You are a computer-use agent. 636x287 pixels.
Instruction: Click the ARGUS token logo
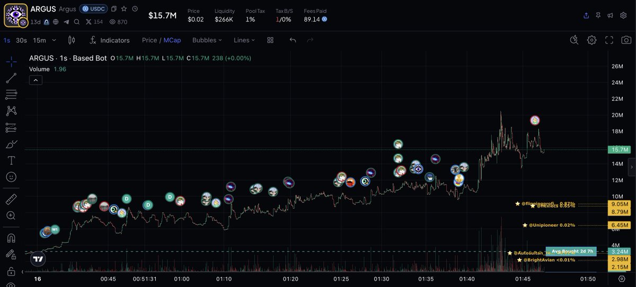[15, 15]
